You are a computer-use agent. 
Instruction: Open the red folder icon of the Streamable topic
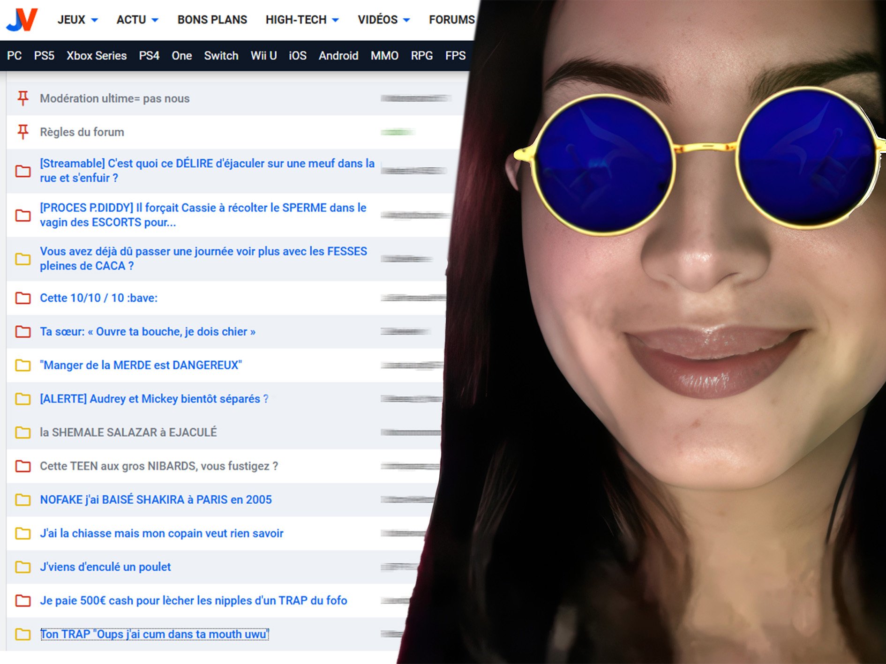[22, 171]
